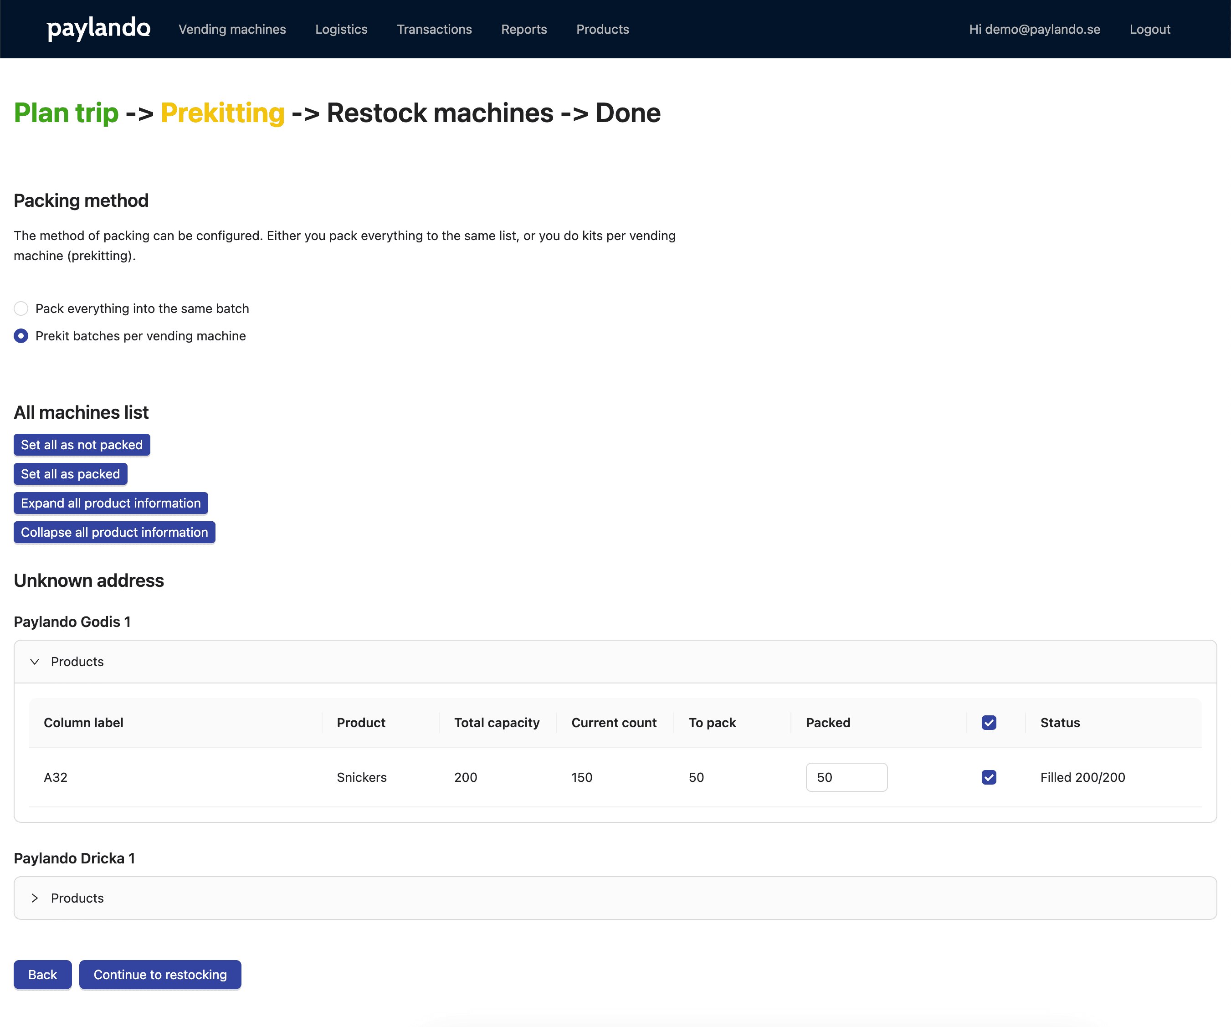The width and height of the screenshot is (1231, 1027).
Task: Expand chevron icon for Paylando Dricka 1 Products
Action: pyautogui.click(x=35, y=898)
